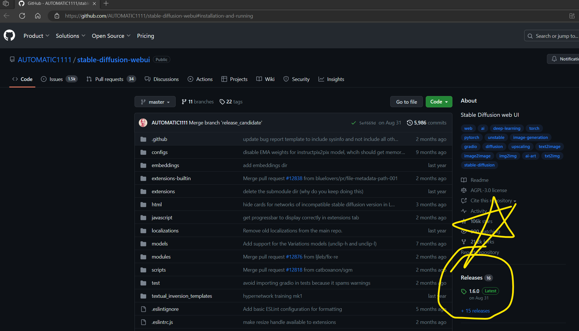Expand the Product navigation menu
The image size is (579, 331).
click(x=36, y=36)
